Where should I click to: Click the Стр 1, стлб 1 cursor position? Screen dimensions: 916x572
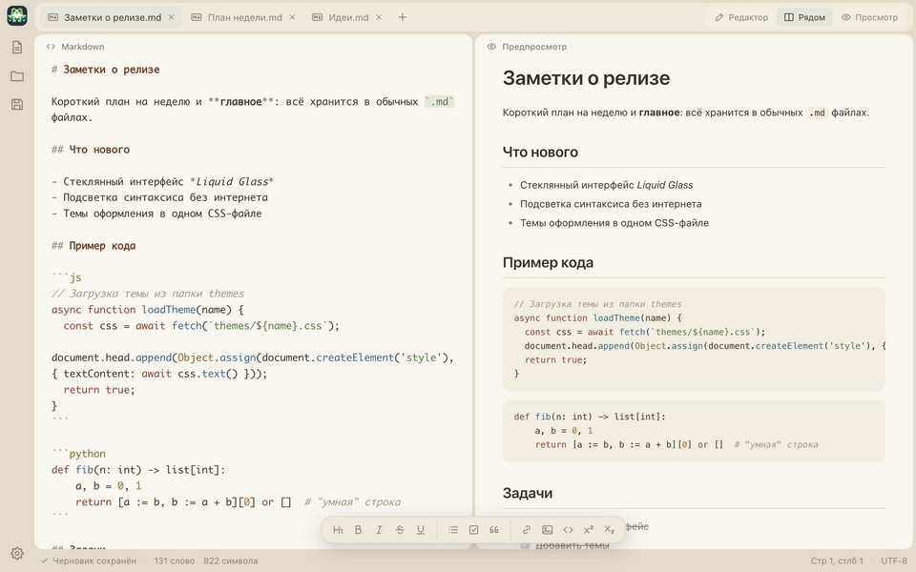[x=837, y=561]
